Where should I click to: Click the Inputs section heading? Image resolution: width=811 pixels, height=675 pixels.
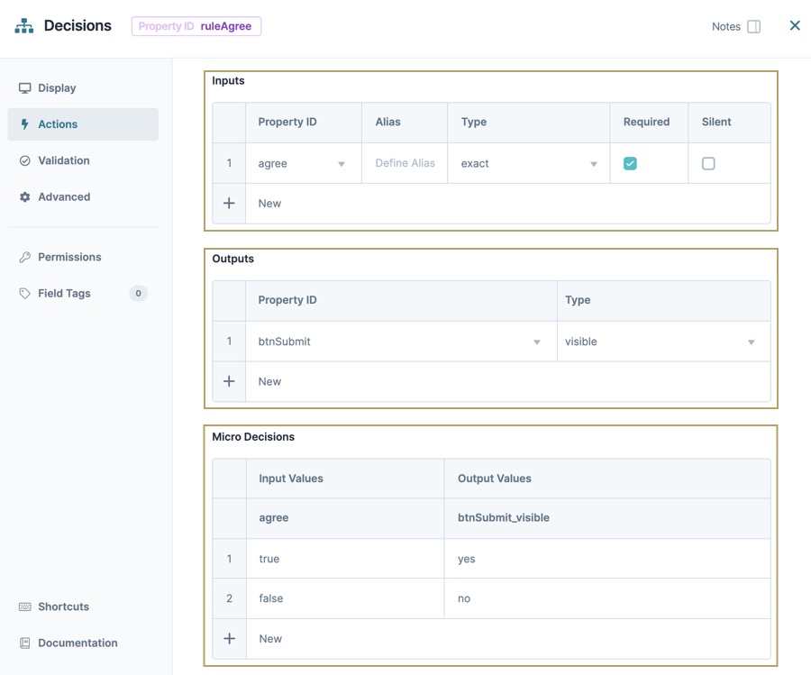(x=228, y=81)
